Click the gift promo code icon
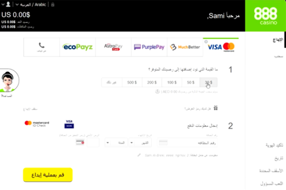 point(216,108)
